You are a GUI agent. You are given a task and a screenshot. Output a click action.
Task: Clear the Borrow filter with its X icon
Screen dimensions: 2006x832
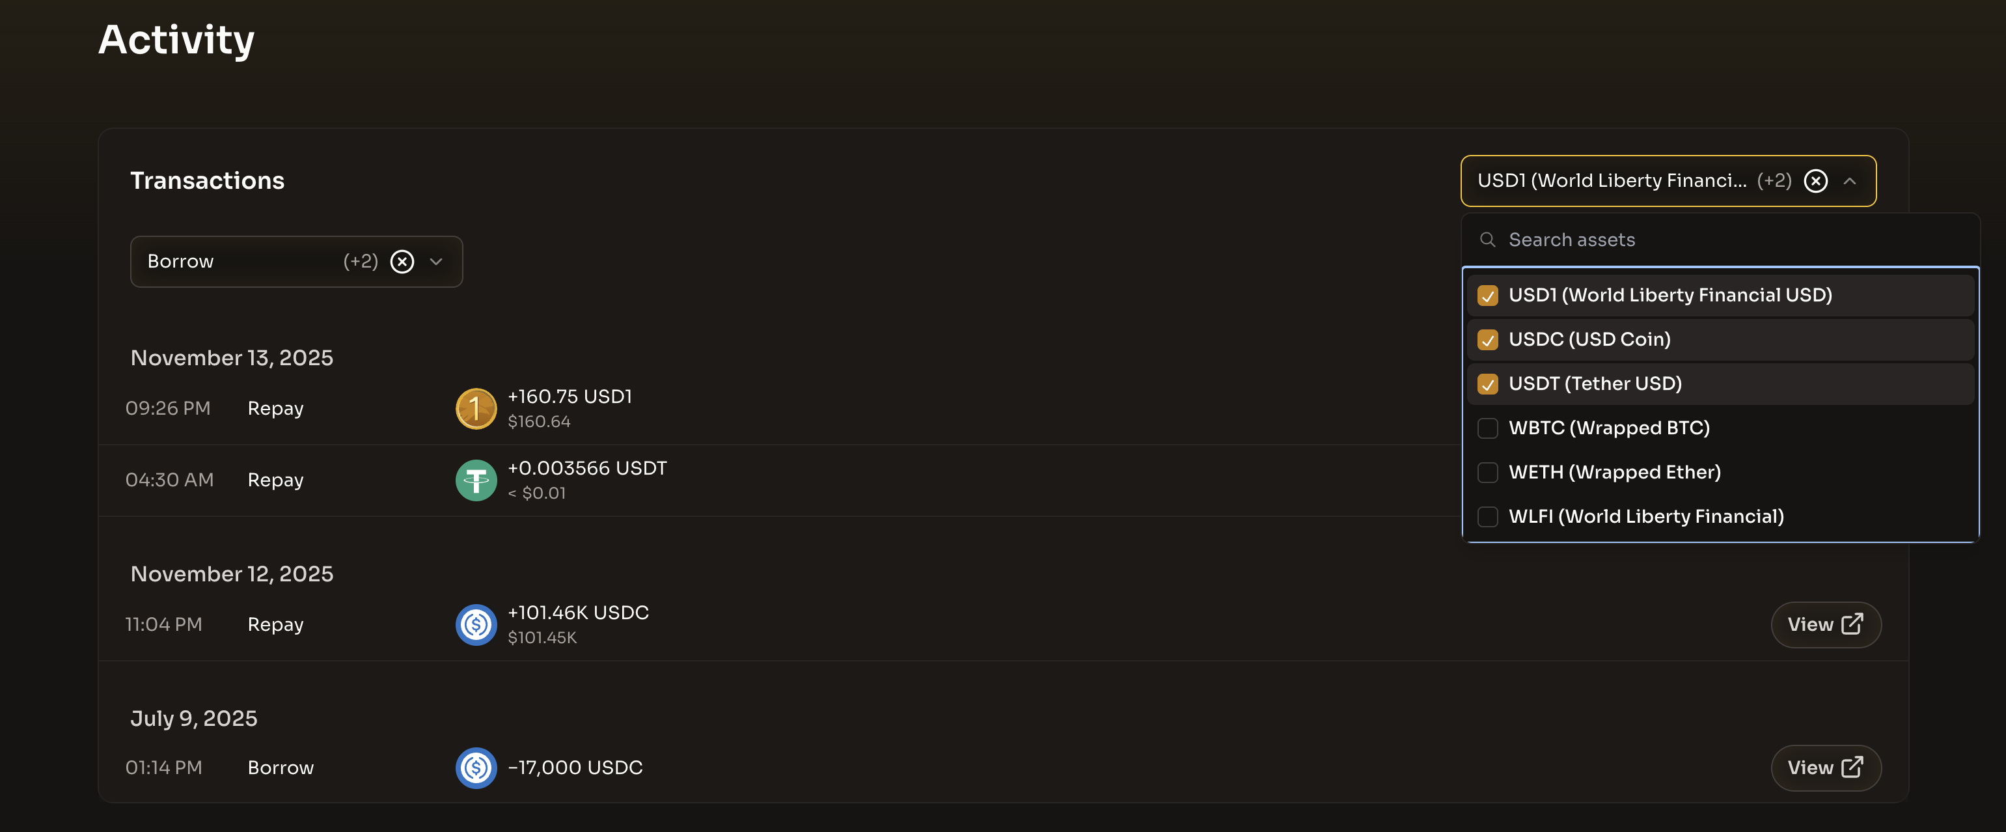click(x=402, y=261)
